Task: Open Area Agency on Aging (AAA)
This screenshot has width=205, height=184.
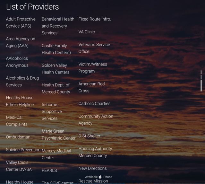Action: click(21, 42)
